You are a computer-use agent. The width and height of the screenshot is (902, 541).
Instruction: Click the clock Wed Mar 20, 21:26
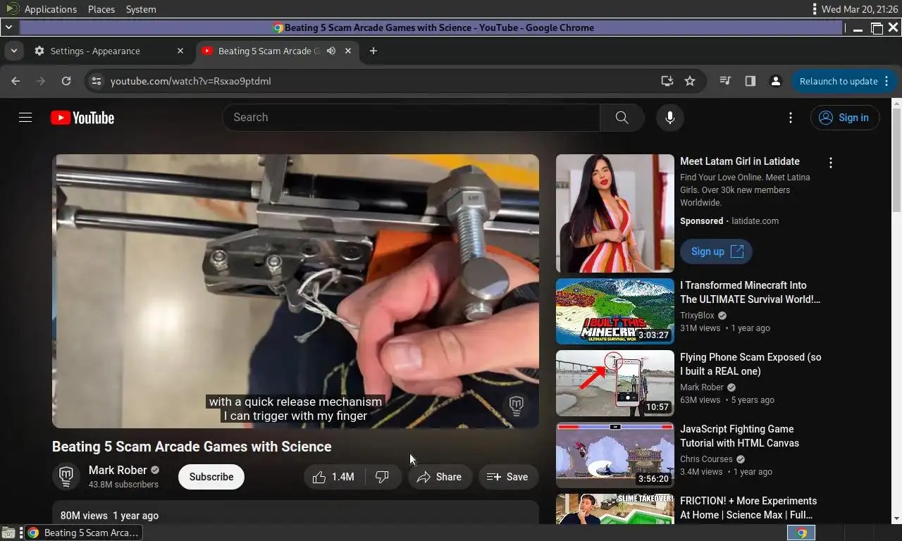click(x=860, y=9)
